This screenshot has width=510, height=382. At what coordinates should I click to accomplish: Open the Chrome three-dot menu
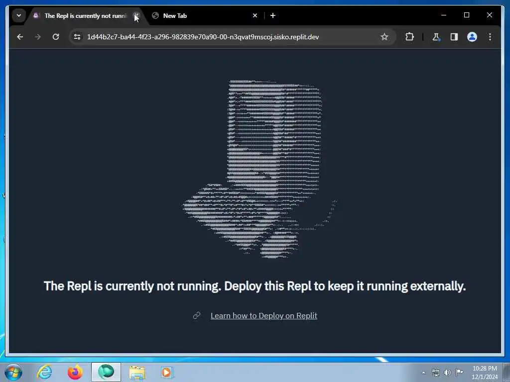(x=490, y=37)
